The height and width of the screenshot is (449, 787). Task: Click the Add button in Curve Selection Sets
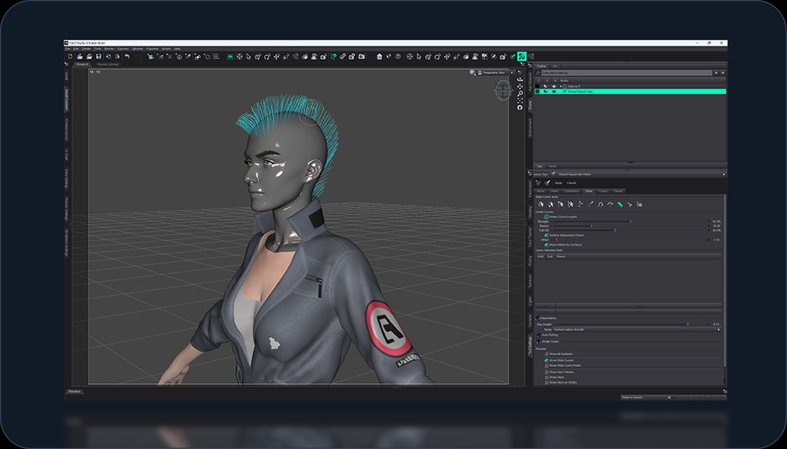tap(540, 256)
